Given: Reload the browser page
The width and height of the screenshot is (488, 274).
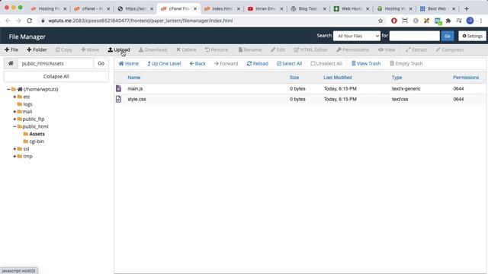Looking at the screenshot, I should pos(29,21).
